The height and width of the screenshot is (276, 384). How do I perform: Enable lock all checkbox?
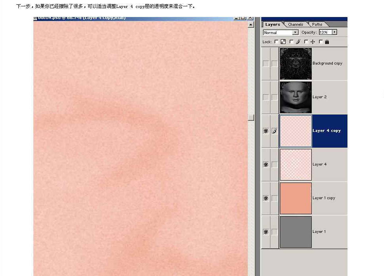[320, 42]
